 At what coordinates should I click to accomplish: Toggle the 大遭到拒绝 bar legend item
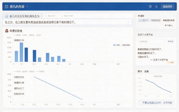click(121, 45)
